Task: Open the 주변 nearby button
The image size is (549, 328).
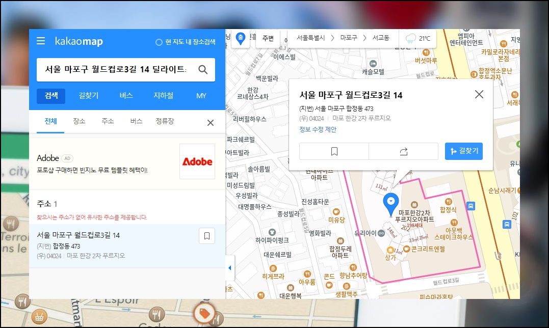Action: click(x=268, y=38)
